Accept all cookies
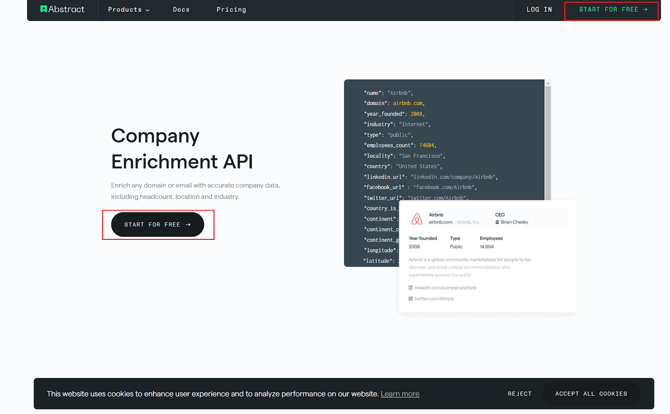The height and width of the screenshot is (414, 670). (x=591, y=393)
